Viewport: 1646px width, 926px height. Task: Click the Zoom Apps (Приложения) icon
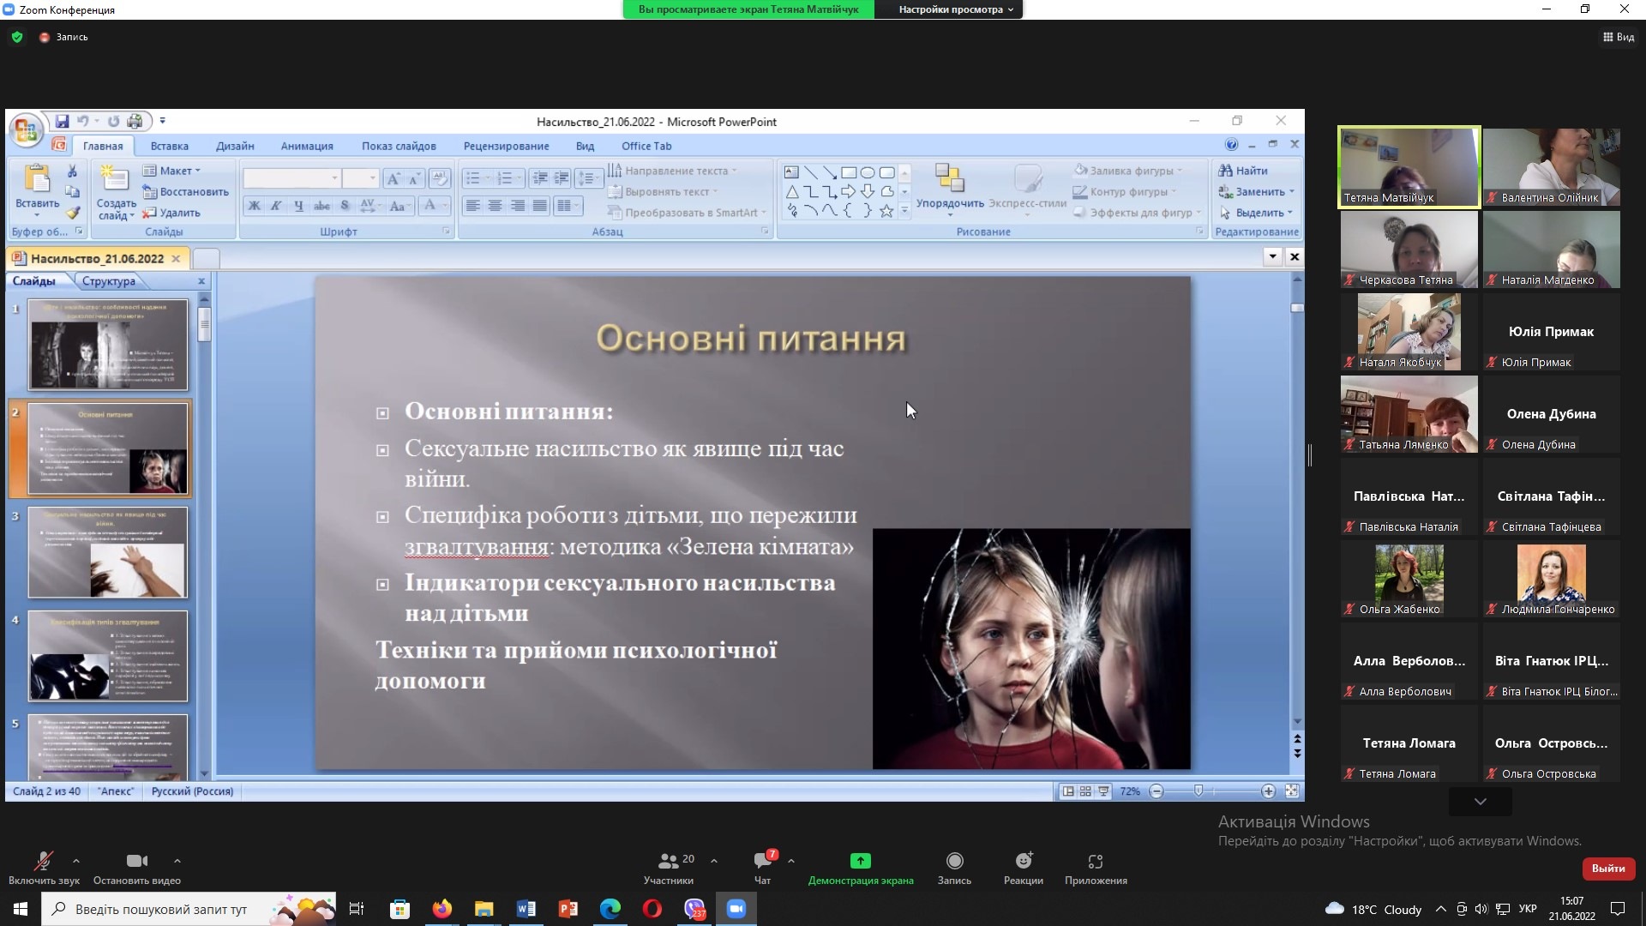pyautogui.click(x=1095, y=862)
